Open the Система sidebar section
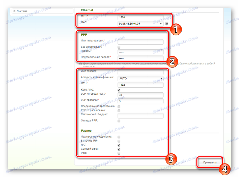The image size is (239, 177). tap(43, 11)
